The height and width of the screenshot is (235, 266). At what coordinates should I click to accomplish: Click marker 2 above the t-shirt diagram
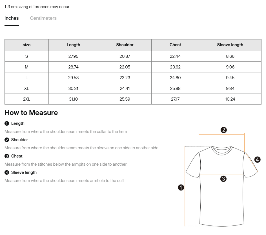pos(223,130)
